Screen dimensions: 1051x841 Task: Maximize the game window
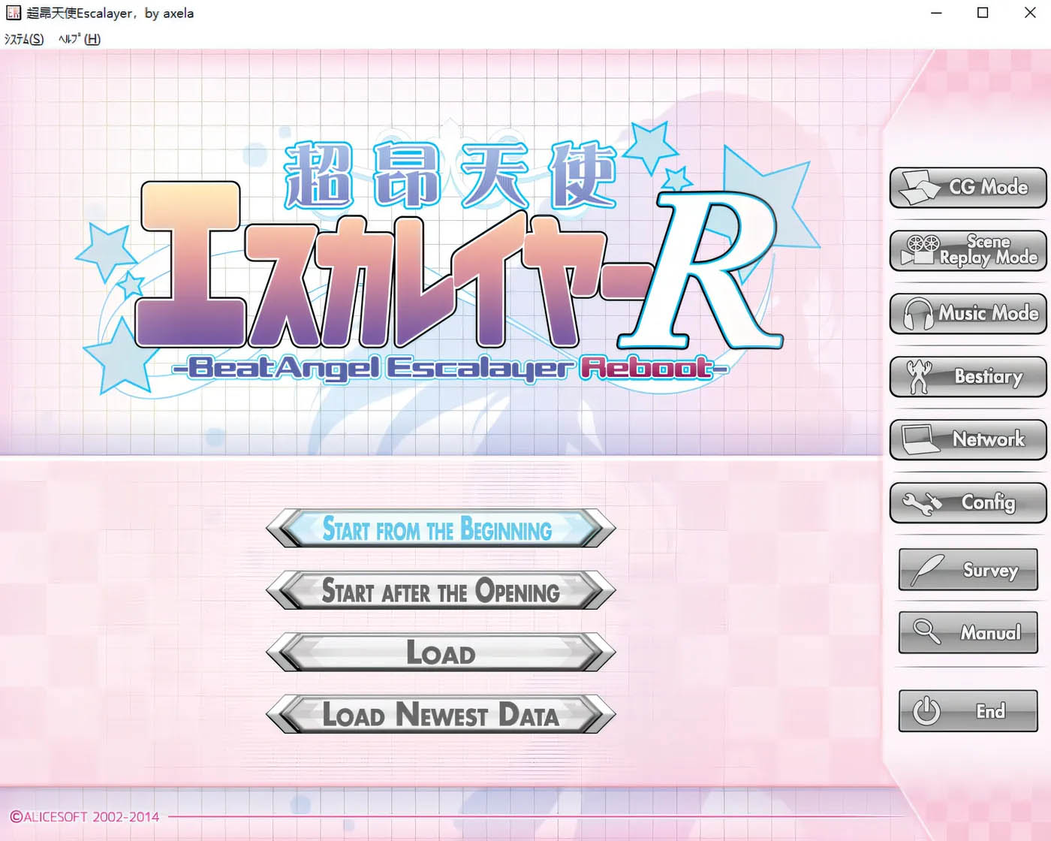tap(983, 13)
